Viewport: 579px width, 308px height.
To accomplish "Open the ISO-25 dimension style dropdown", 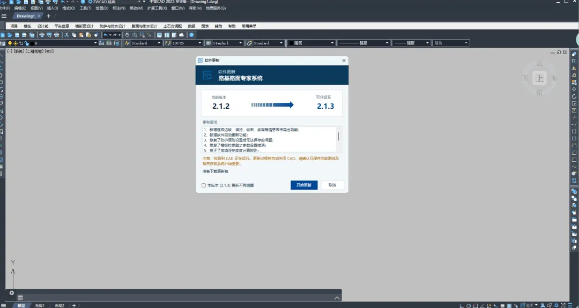I will [200, 43].
